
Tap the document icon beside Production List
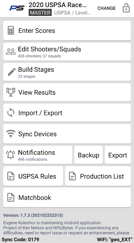tap(72, 176)
